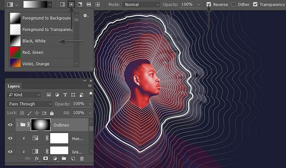Open the Layers panel options menu
Image resolution: width=286 pixels, height=168 pixels.
pyautogui.click(x=90, y=86)
